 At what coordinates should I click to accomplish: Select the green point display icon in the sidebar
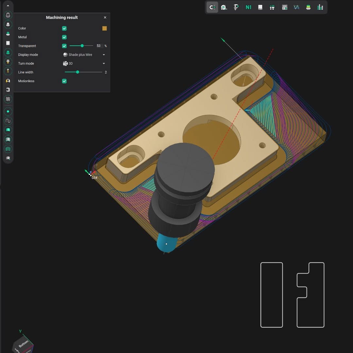click(8, 111)
